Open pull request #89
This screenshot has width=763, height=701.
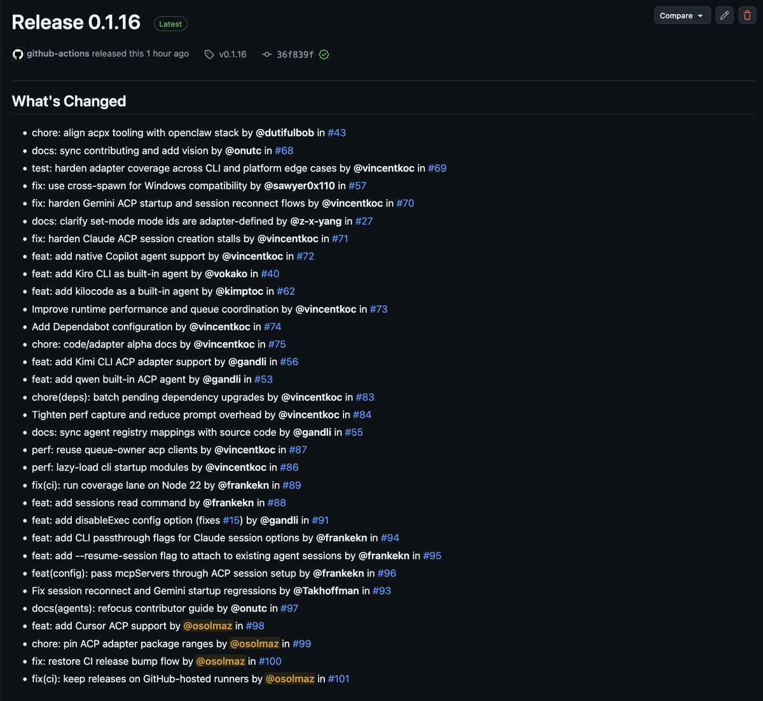[x=292, y=485]
